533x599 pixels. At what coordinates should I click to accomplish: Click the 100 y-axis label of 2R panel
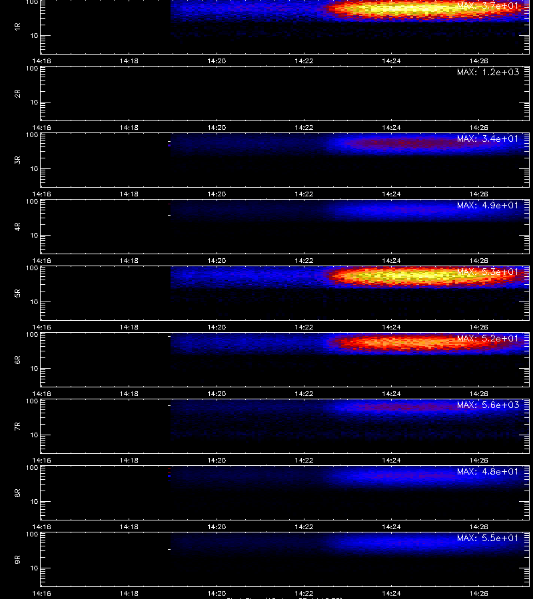coord(32,69)
